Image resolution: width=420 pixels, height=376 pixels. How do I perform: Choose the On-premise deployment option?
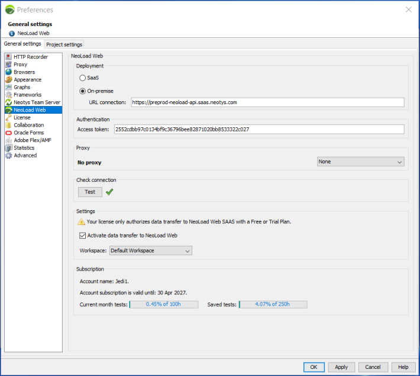[x=83, y=91]
